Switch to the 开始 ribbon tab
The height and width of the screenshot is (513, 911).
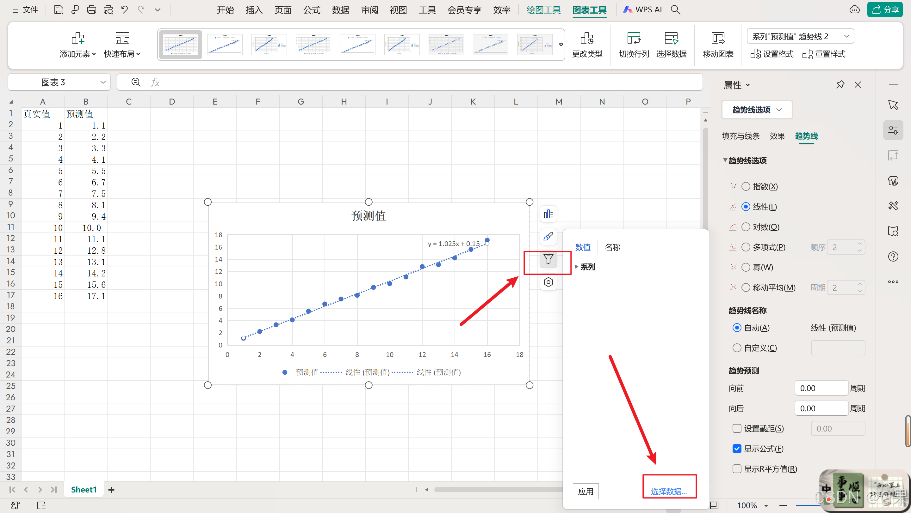click(x=225, y=10)
